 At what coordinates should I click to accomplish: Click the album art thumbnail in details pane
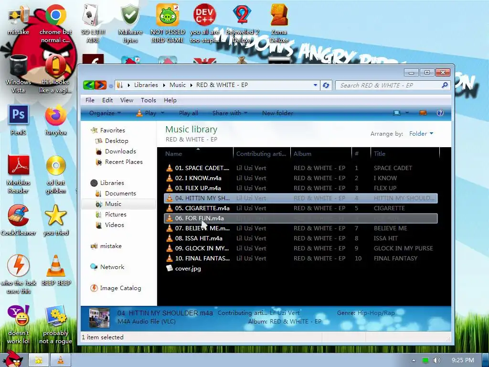coord(99,318)
